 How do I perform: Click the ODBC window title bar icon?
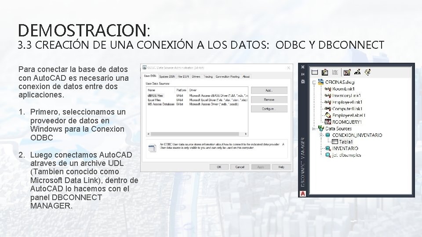click(145, 68)
